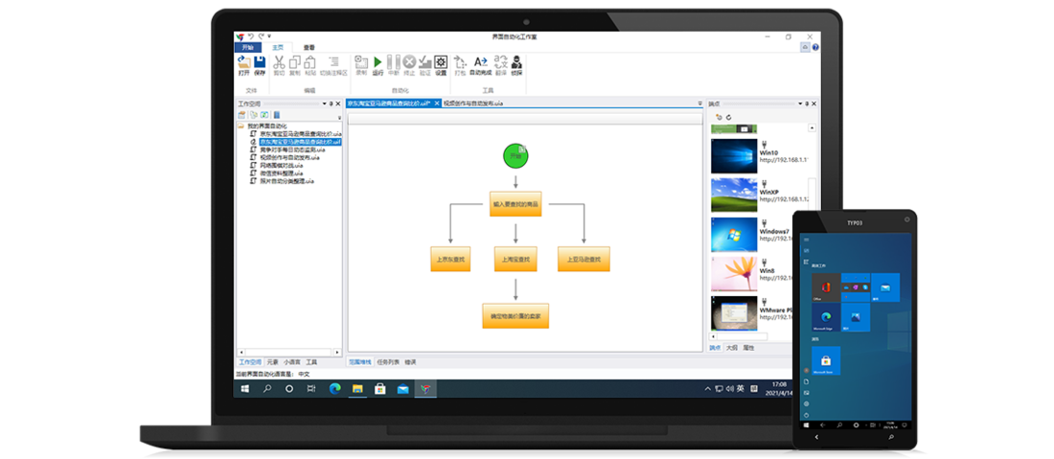This screenshot has height=459, width=1054.
Task: Select the 上淘宝查找 flowchart node
Action: [516, 259]
